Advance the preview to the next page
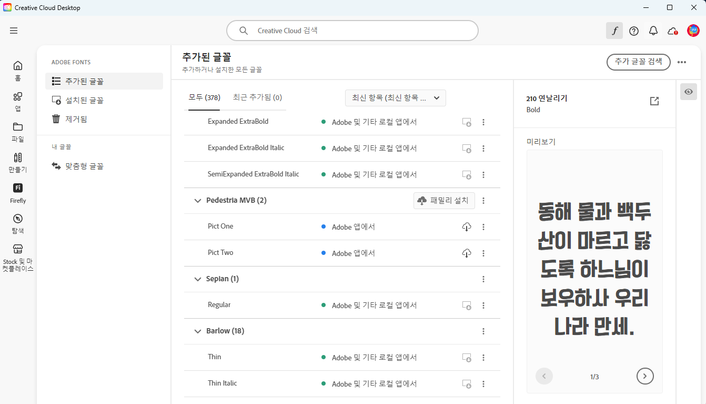Image resolution: width=706 pixels, height=404 pixels. coord(645,376)
